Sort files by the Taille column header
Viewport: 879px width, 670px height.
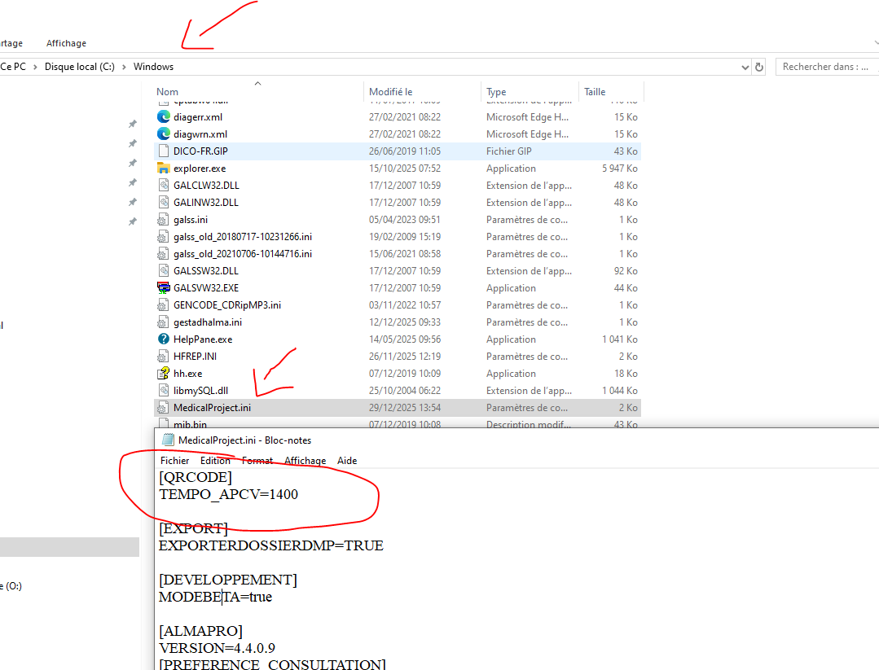tap(595, 92)
